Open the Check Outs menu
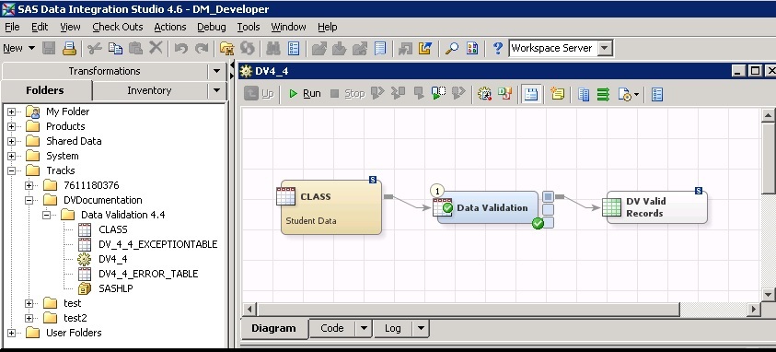Screen dimensions: 776x352 (118, 27)
